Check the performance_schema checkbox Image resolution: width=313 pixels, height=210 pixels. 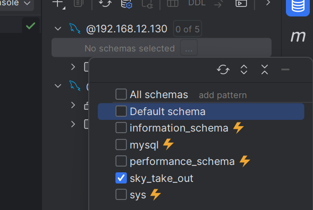pyautogui.click(x=121, y=161)
